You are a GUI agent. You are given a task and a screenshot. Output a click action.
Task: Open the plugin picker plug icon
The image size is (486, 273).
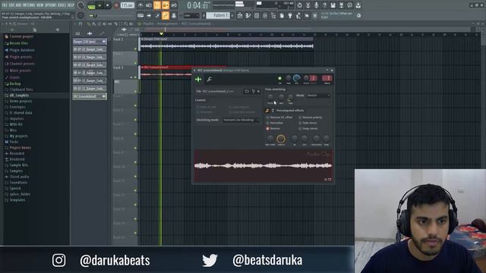[x=290, y=15]
